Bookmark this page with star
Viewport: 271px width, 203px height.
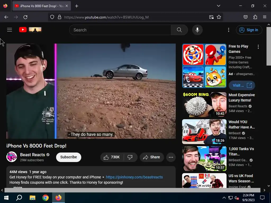[219, 17]
